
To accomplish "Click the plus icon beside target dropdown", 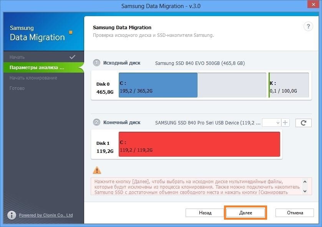I will pos(285,123).
